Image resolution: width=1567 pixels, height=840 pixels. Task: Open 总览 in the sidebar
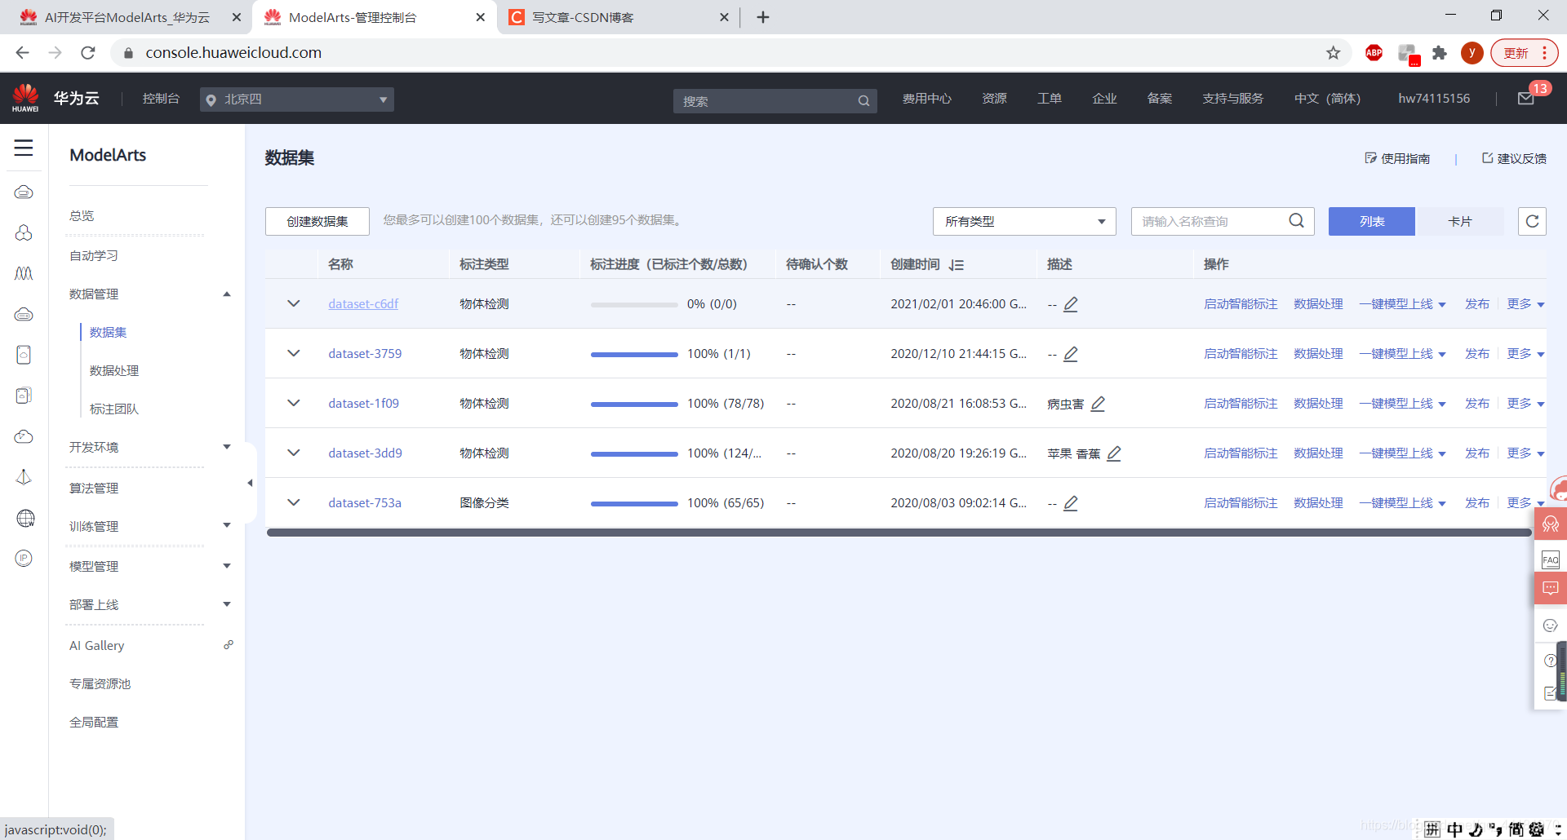pyautogui.click(x=82, y=215)
